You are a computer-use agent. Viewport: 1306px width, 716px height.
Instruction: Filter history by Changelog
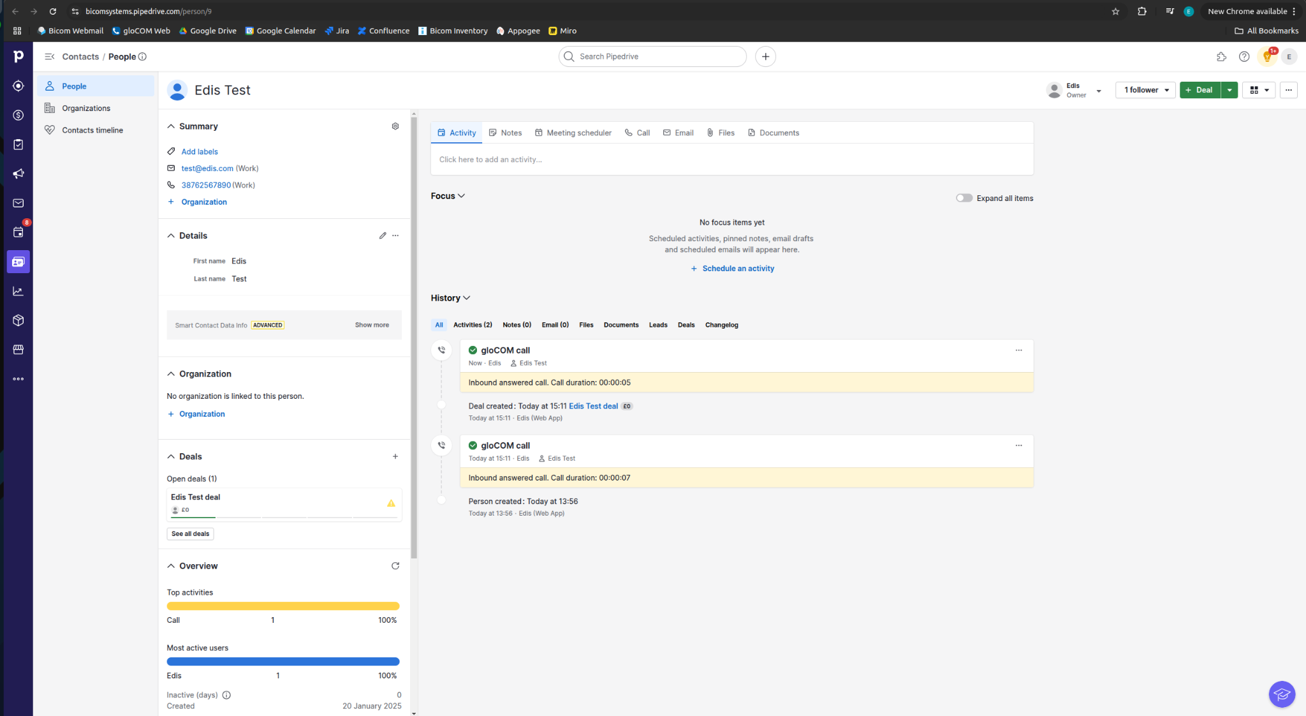pyautogui.click(x=721, y=325)
